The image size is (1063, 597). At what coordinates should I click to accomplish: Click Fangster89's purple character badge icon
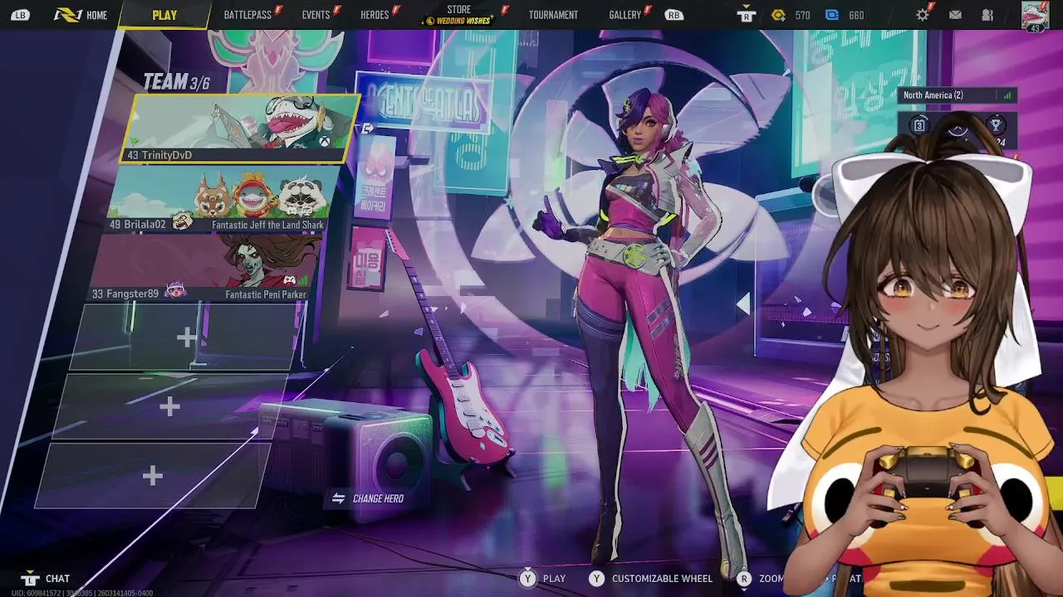(175, 290)
